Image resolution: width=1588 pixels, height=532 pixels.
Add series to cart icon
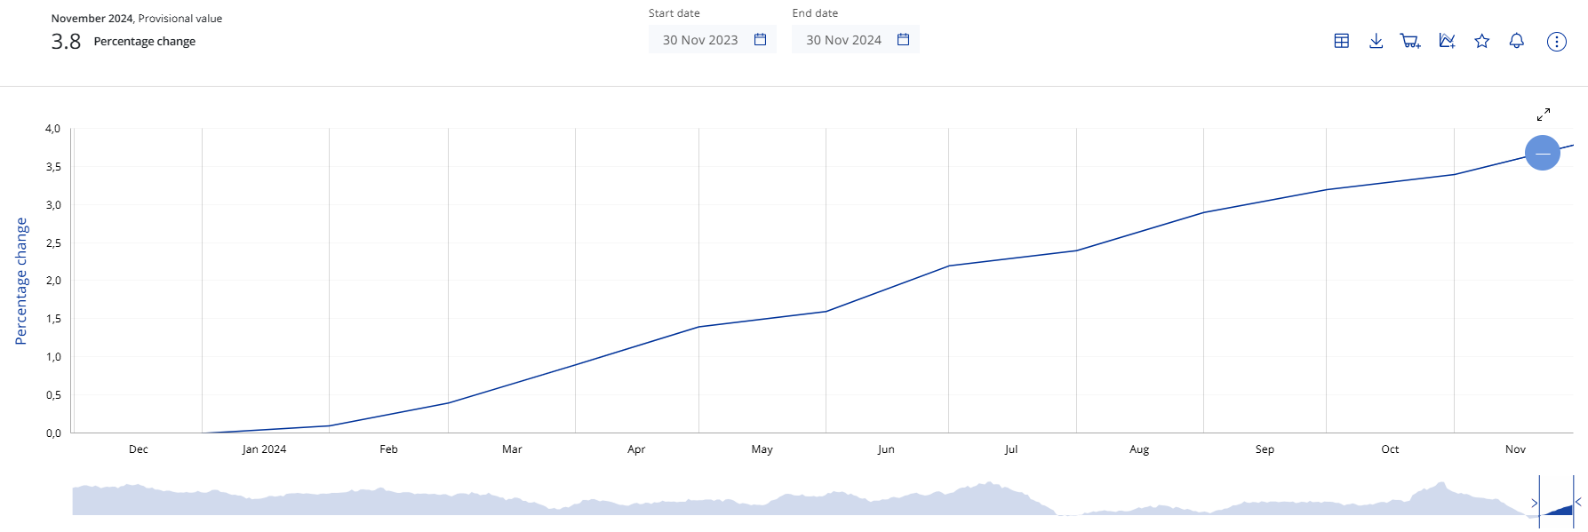tap(1410, 41)
